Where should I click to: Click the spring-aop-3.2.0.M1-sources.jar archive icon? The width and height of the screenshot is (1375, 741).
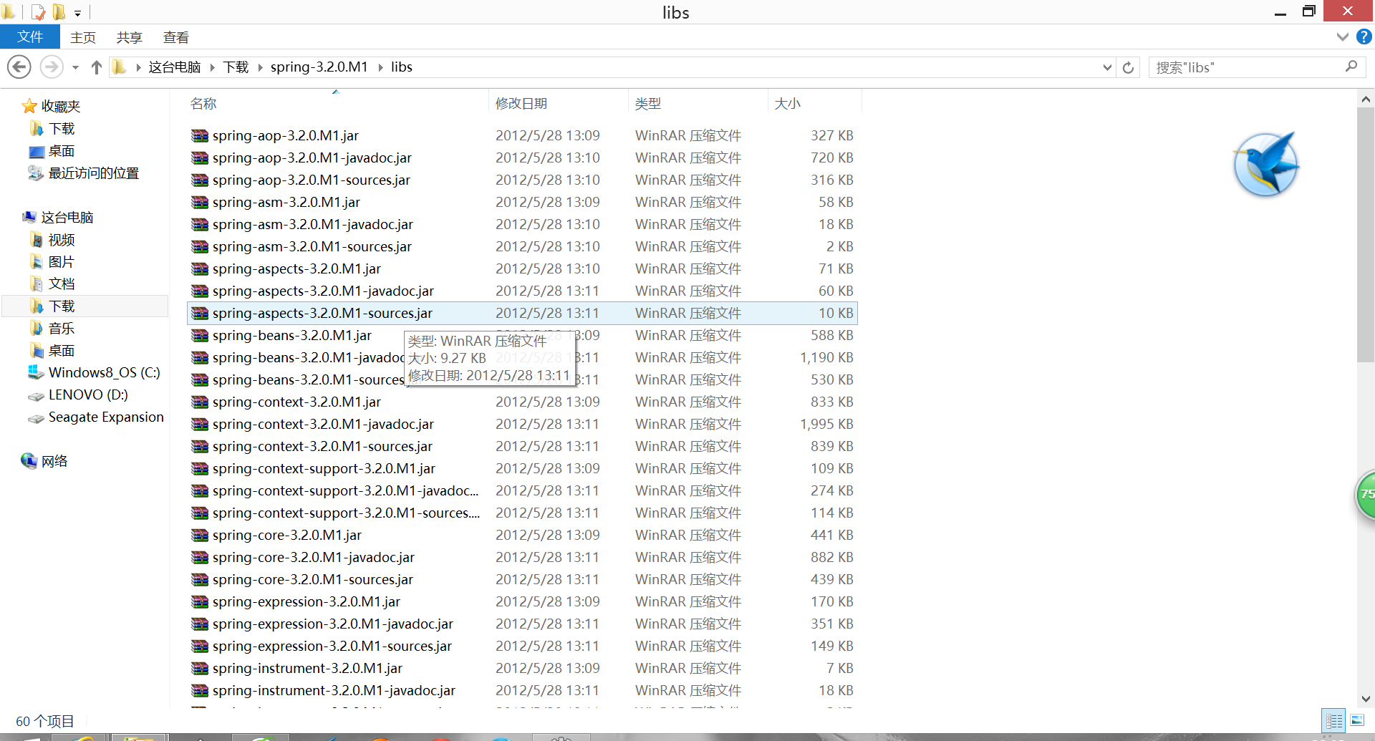click(x=200, y=180)
